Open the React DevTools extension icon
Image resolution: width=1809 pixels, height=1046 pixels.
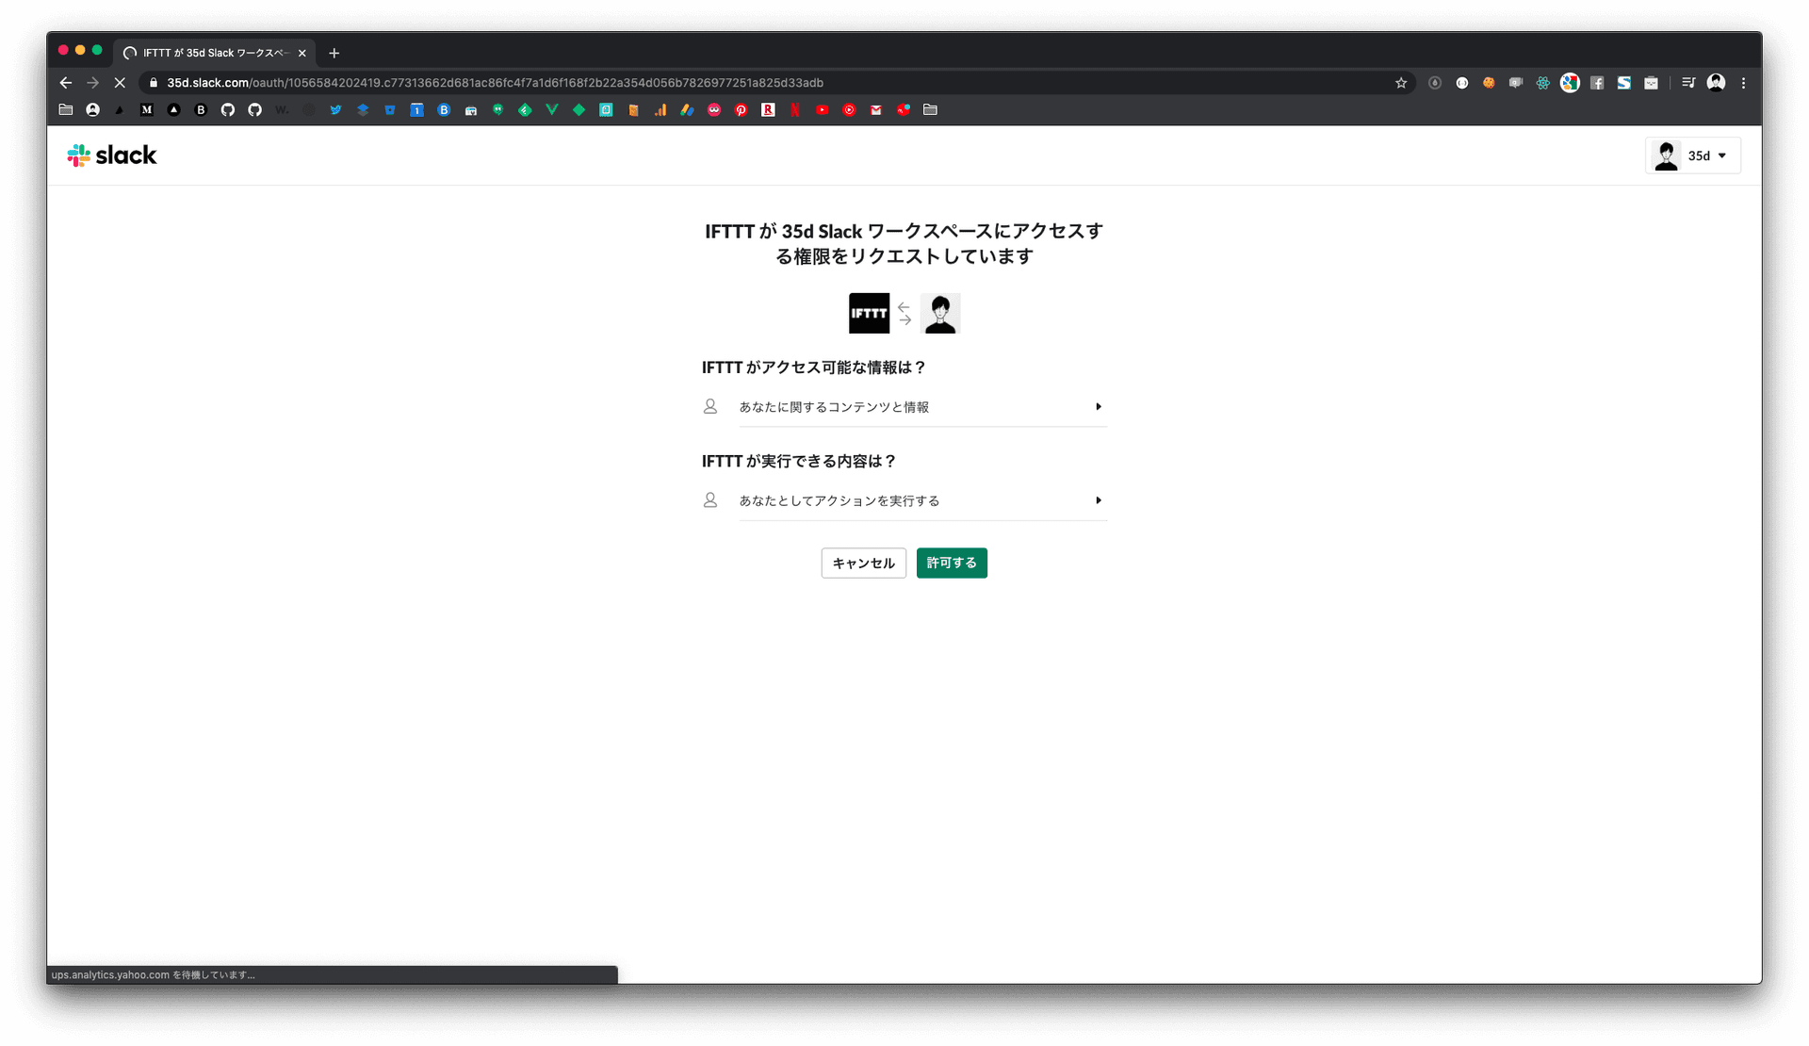click(1542, 83)
